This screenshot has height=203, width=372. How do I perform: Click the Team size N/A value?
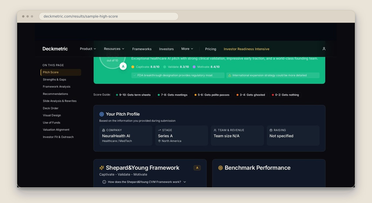pos(226,136)
